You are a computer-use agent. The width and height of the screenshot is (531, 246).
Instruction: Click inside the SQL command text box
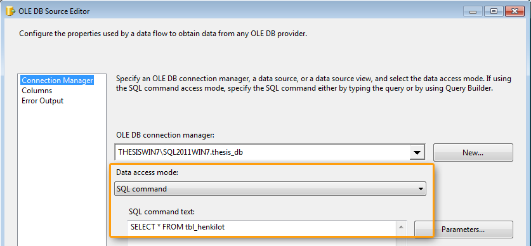[261, 233]
